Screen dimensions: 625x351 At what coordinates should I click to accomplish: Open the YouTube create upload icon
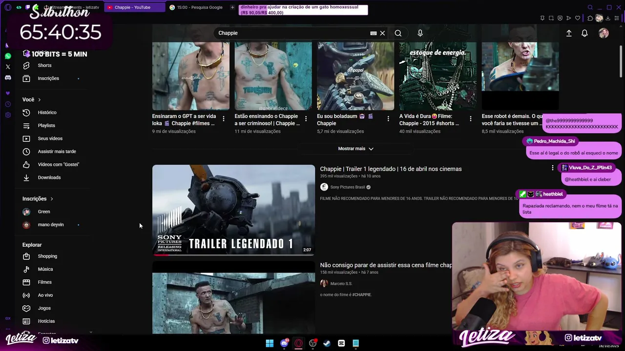[569, 33]
